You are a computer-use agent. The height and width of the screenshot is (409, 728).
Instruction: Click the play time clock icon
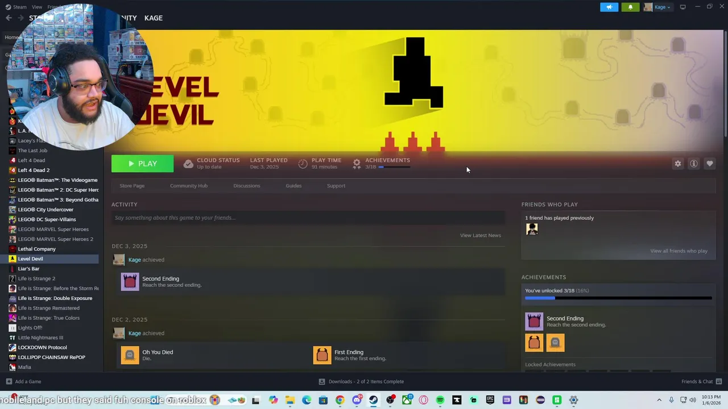(303, 164)
